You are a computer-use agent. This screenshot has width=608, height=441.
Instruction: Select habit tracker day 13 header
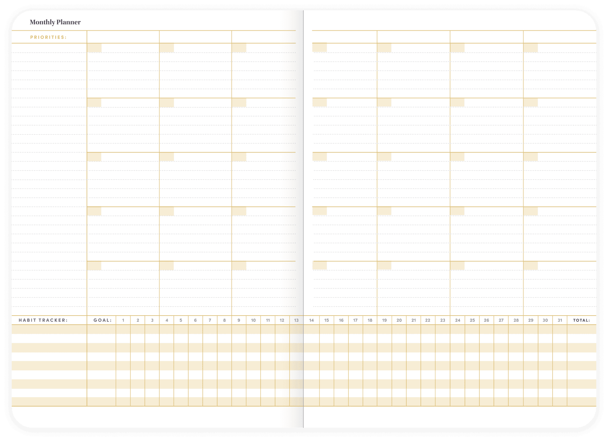pyautogui.click(x=296, y=320)
